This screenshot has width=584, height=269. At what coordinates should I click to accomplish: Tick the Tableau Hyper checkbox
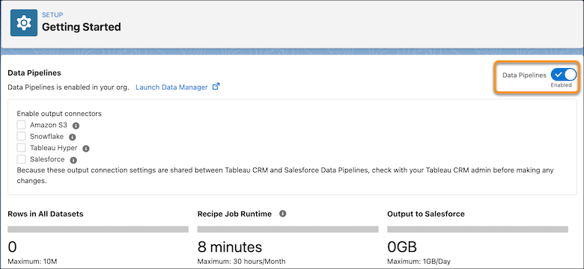tap(21, 148)
